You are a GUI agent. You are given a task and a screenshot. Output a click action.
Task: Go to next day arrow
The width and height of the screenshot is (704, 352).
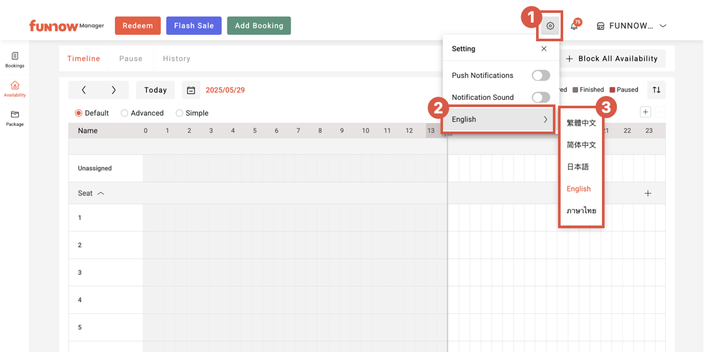[114, 90]
